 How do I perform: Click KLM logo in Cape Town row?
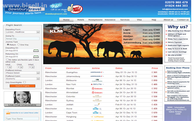[97, 113]
